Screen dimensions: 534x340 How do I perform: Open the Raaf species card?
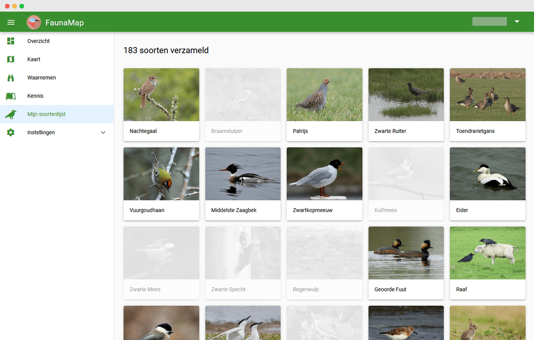pyautogui.click(x=487, y=262)
